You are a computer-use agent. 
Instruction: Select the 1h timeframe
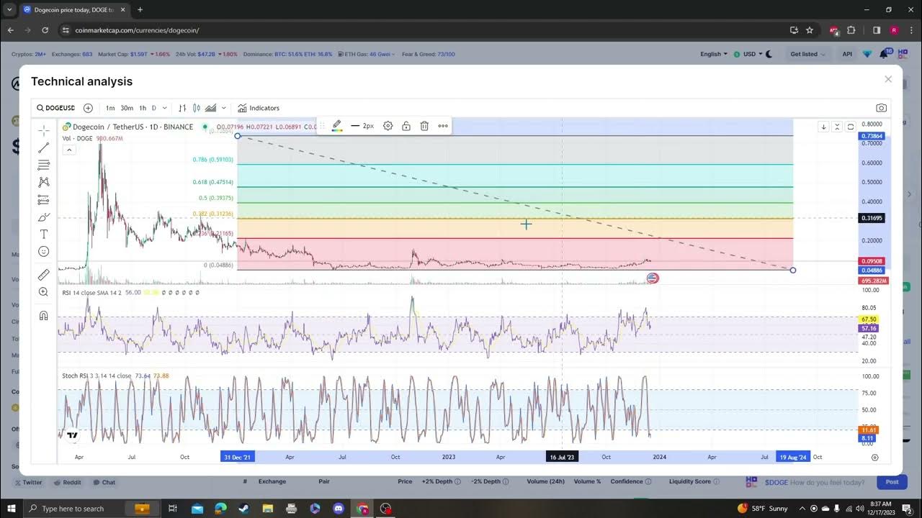coord(143,108)
